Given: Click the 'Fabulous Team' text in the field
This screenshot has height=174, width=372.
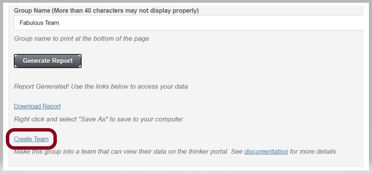Looking at the screenshot, I should point(37,23).
